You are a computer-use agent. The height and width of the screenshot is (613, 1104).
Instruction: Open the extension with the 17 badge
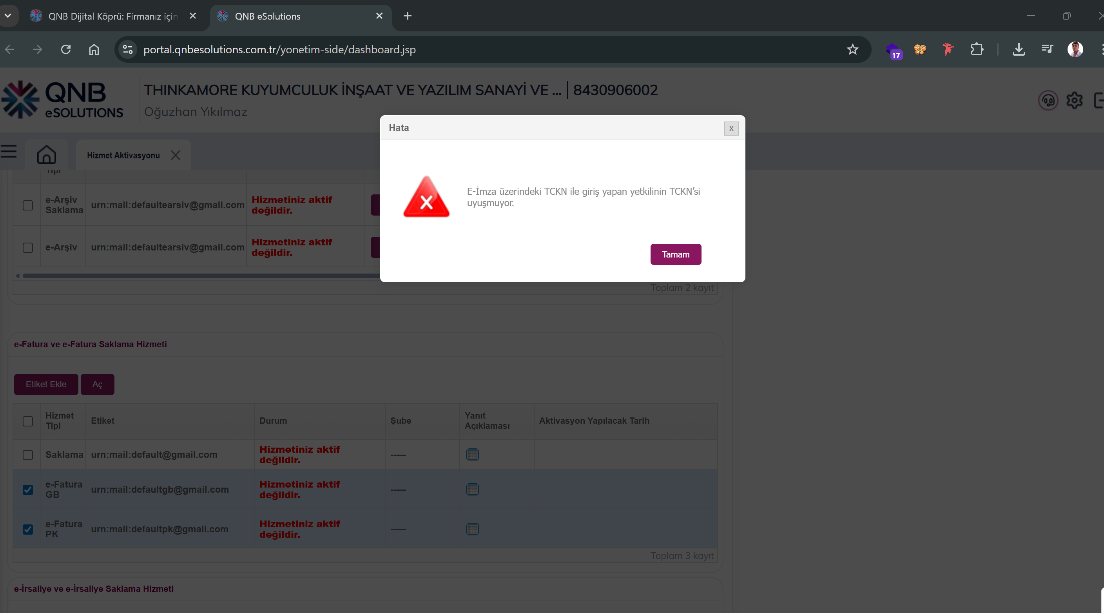[x=893, y=51]
